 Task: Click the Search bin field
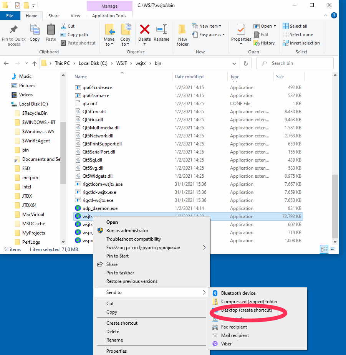click(x=295, y=63)
